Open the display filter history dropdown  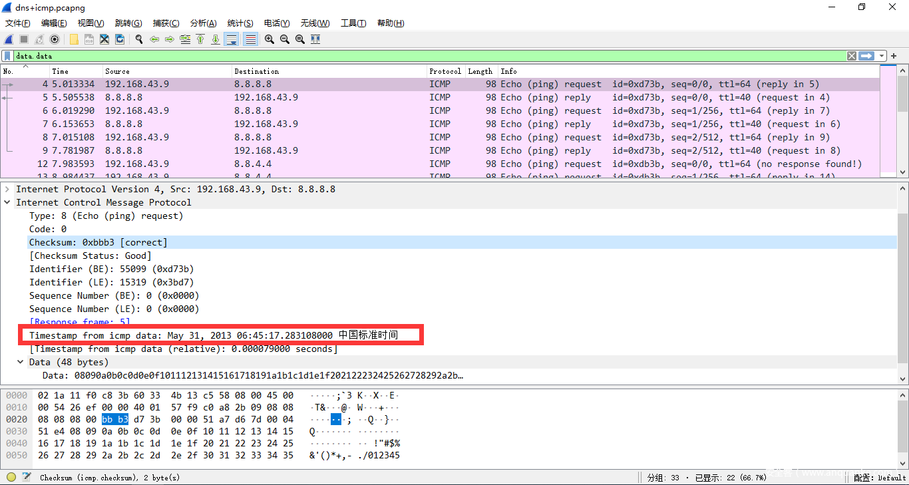pos(882,56)
